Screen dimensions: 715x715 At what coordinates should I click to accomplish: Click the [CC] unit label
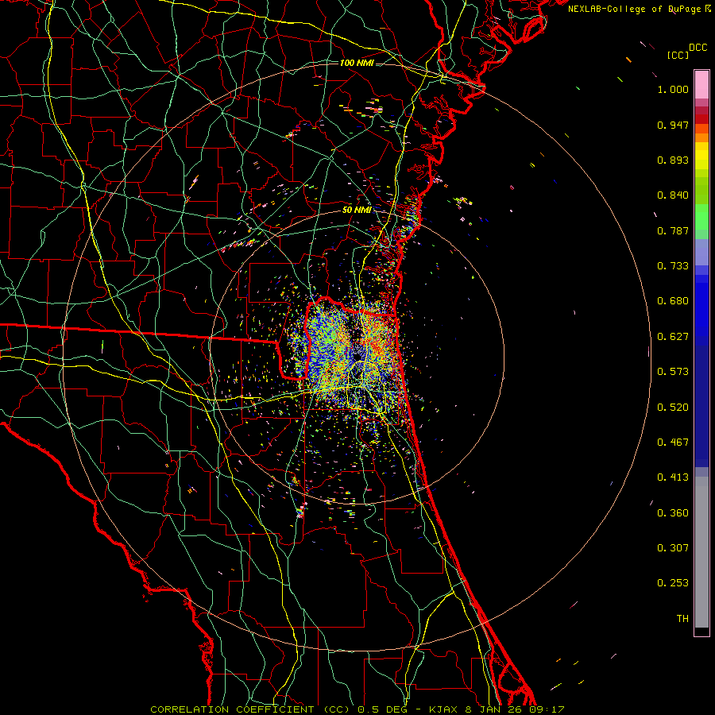pyautogui.click(x=678, y=55)
